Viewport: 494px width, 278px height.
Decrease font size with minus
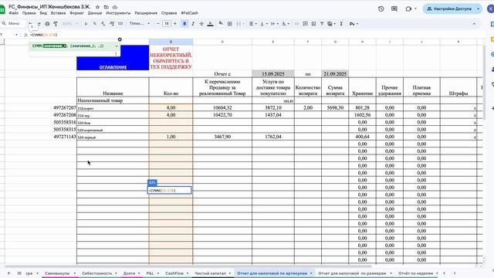click(x=157, y=24)
